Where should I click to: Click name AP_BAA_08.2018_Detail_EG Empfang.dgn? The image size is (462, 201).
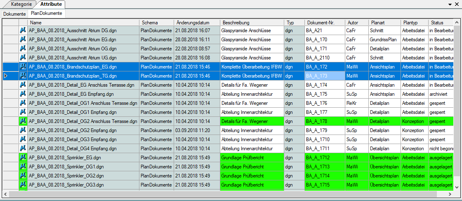click(x=83, y=95)
